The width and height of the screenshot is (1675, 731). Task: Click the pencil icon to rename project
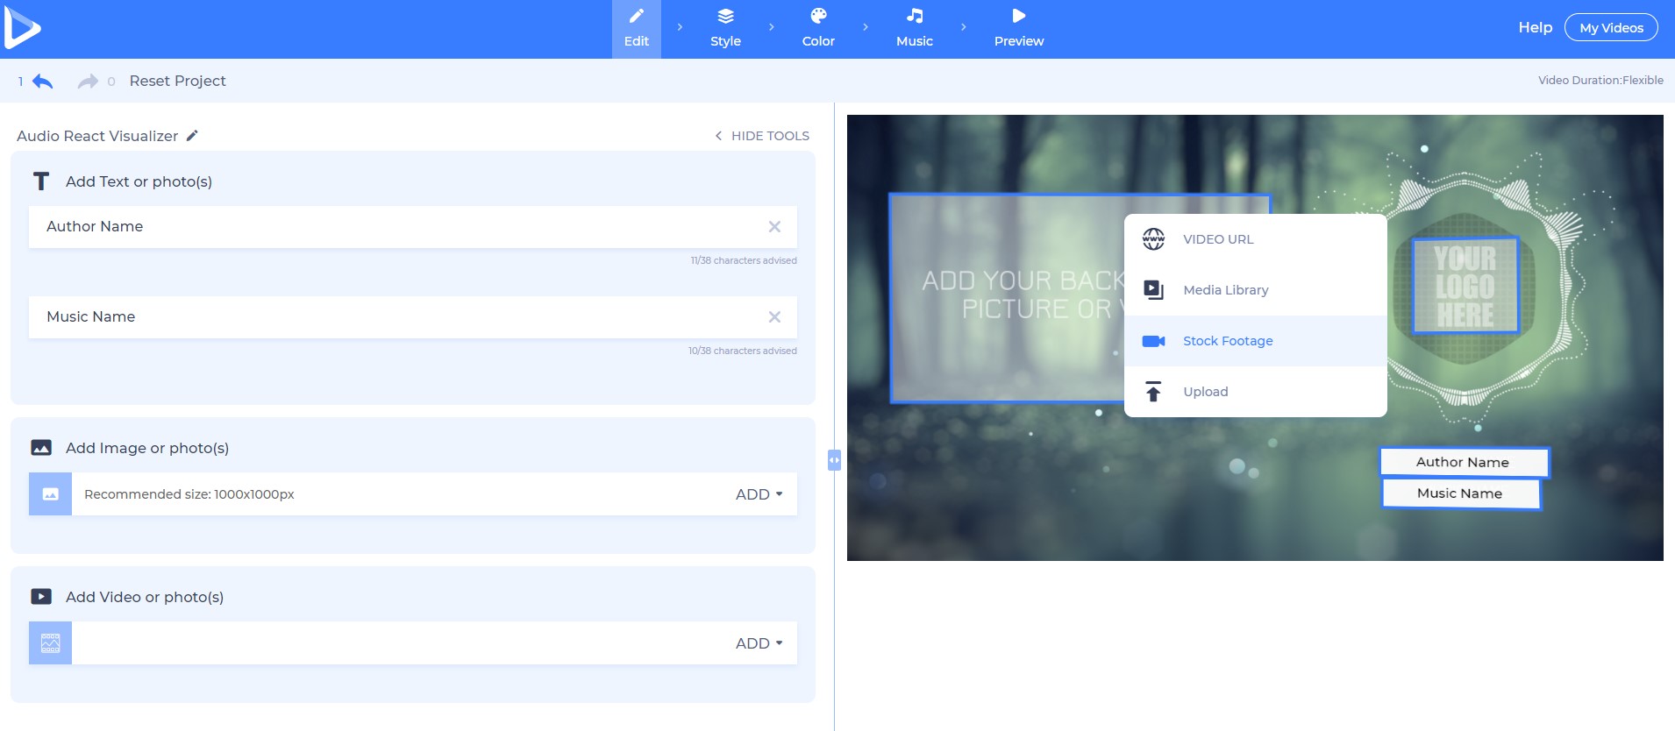point(192,136)
